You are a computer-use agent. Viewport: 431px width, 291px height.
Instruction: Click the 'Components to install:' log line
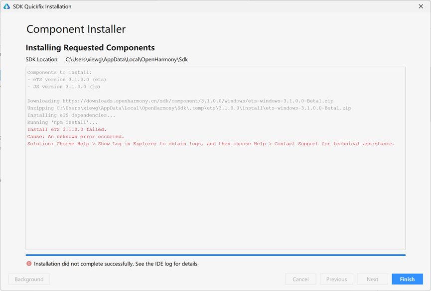click(x=59, y=73)
